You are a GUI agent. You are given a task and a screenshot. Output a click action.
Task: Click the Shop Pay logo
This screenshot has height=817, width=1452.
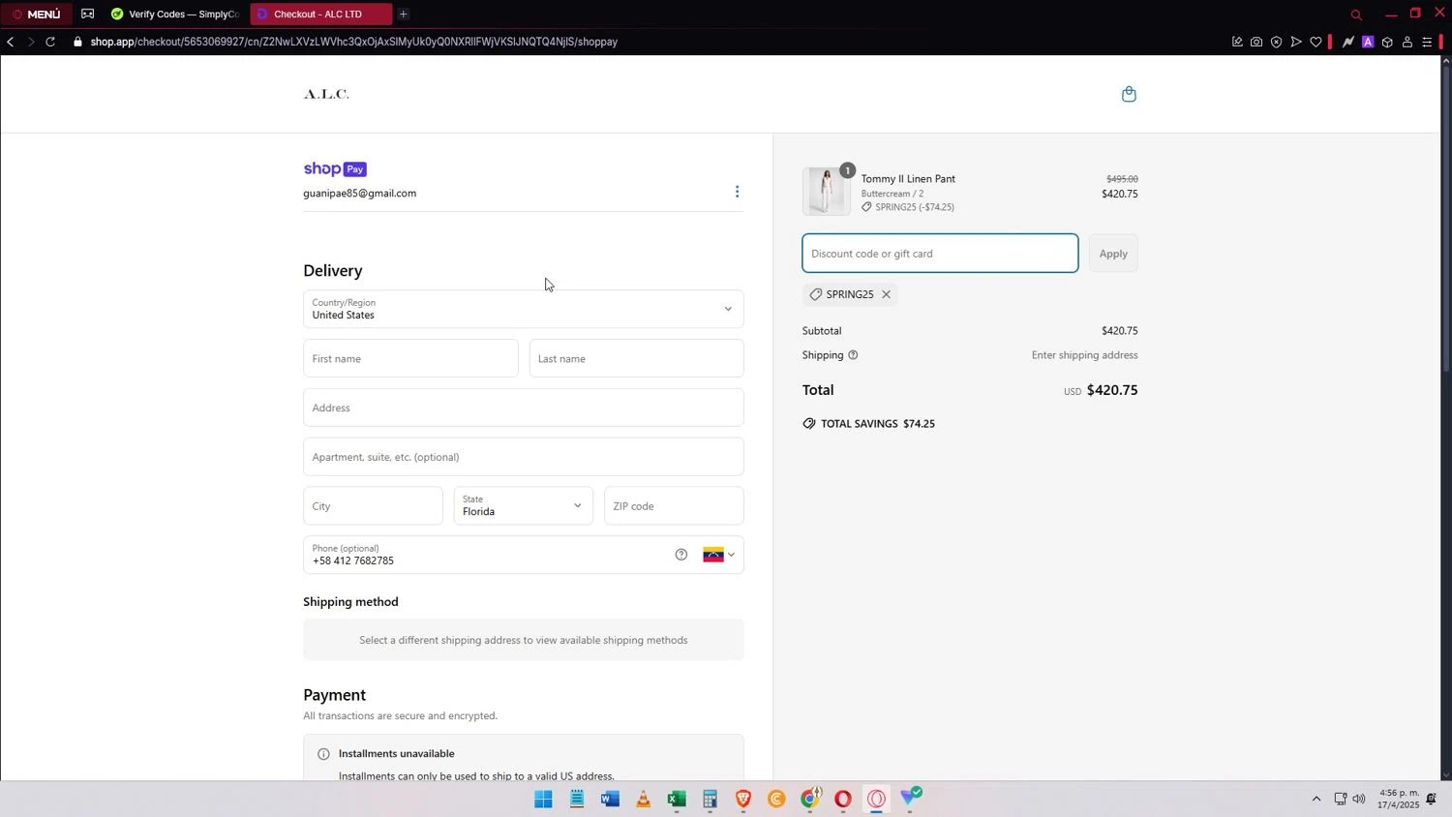click(x=335, y=169)
